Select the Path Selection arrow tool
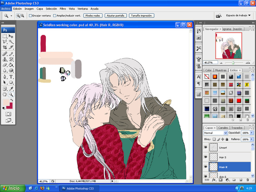Viewport: 256px width, 192px height. (x=5, y=82)
